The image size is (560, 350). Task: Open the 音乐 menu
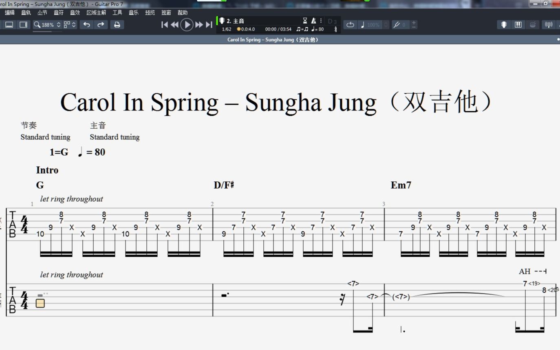pyautogui.click(x=134, y=13)
